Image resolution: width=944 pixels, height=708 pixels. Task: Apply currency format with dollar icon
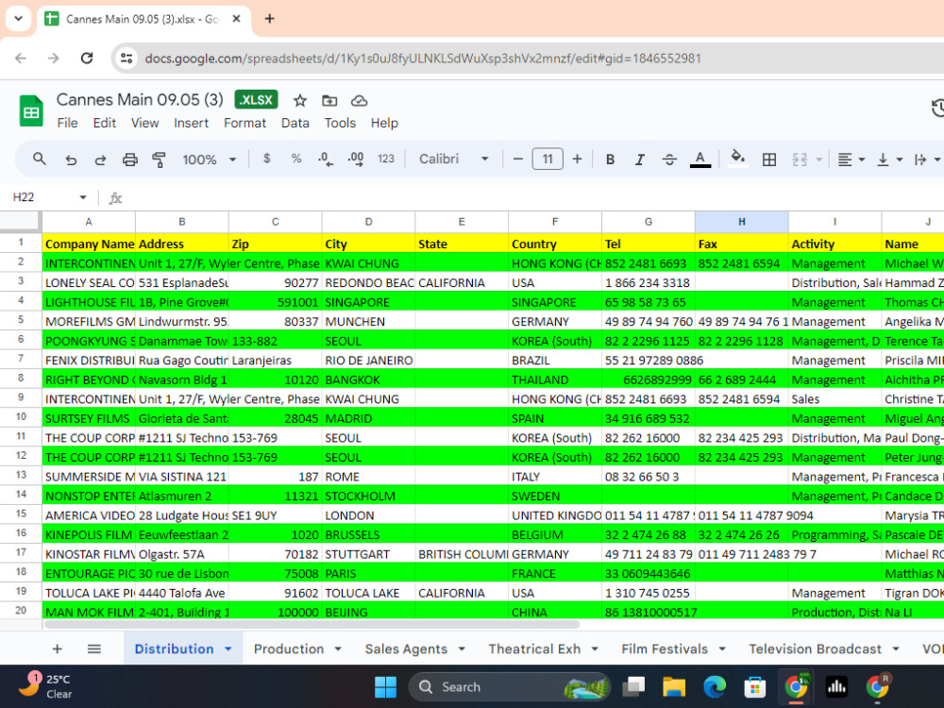267,159
